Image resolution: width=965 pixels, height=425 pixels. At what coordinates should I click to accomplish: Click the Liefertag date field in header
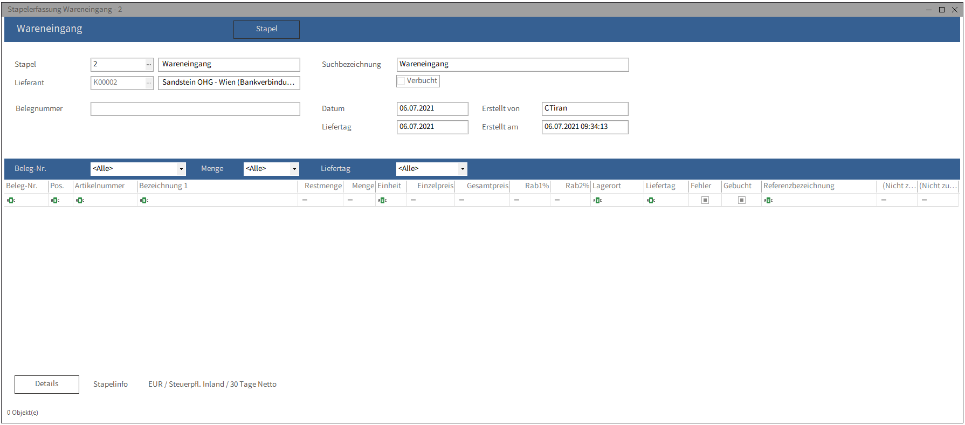(x=432, y=127)
